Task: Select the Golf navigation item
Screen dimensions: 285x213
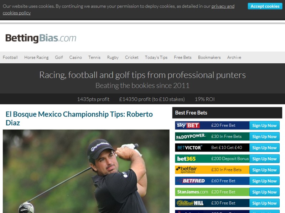Action: pos(59,58)
